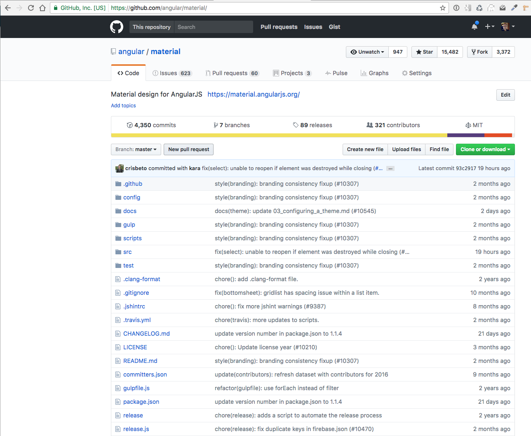This screenshot has height=436, width=531.
Task: Open the notifications bell
Action: 475,26
